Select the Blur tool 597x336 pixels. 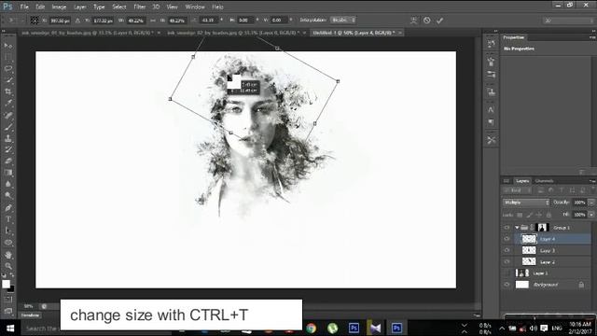point(8,184)
